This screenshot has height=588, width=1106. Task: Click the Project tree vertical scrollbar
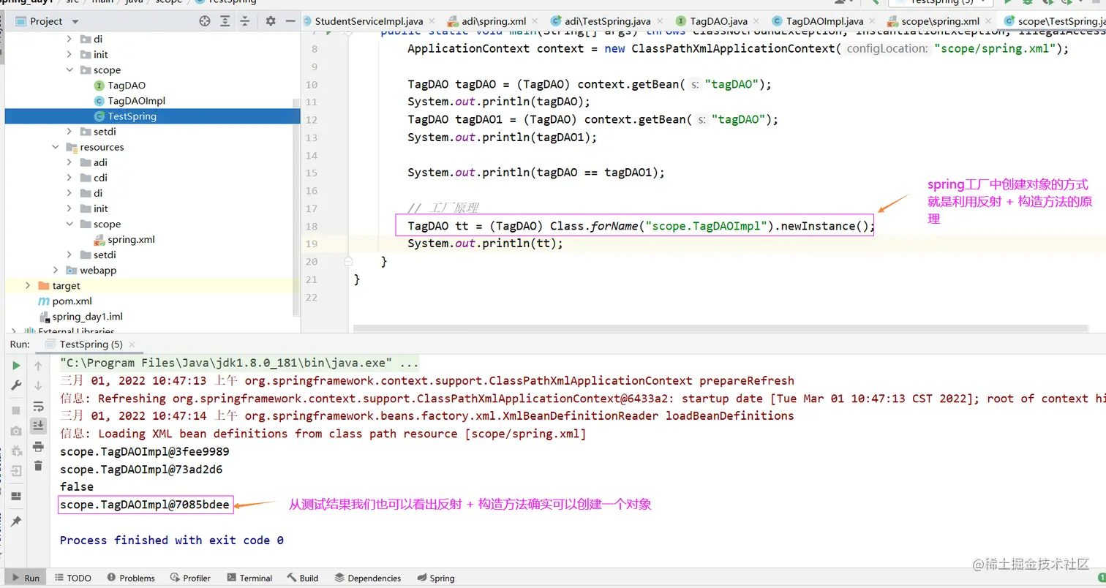[296, 206]
